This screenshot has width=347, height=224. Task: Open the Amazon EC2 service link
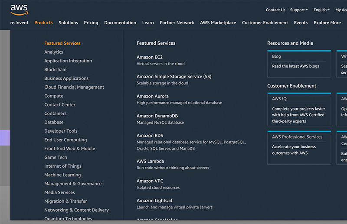(x=149, y=57)
